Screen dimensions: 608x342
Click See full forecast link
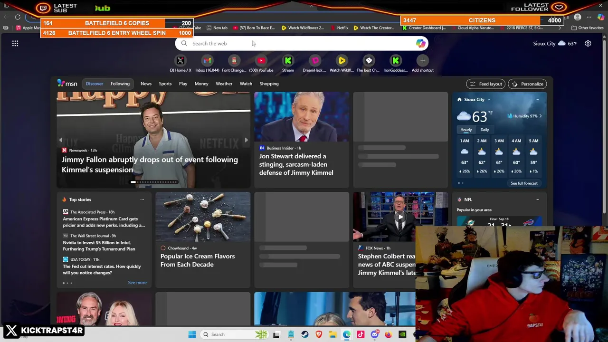[524, 183]
